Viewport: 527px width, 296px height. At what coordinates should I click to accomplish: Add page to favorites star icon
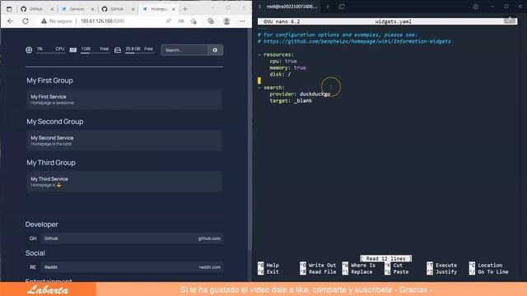point(194,21)
